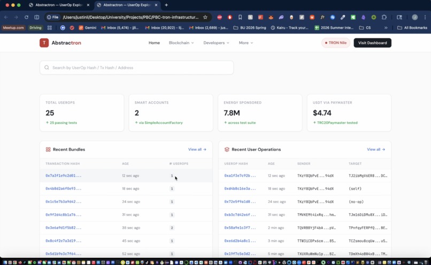Show hidden bookmarks via the chevron
The image size is (431, 265).
[386, 28]
